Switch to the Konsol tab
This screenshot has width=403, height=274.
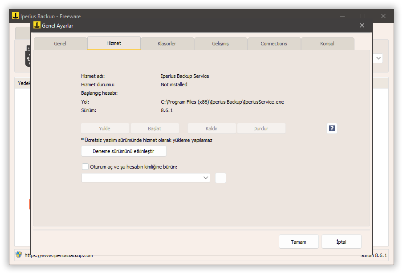[327, 44]
